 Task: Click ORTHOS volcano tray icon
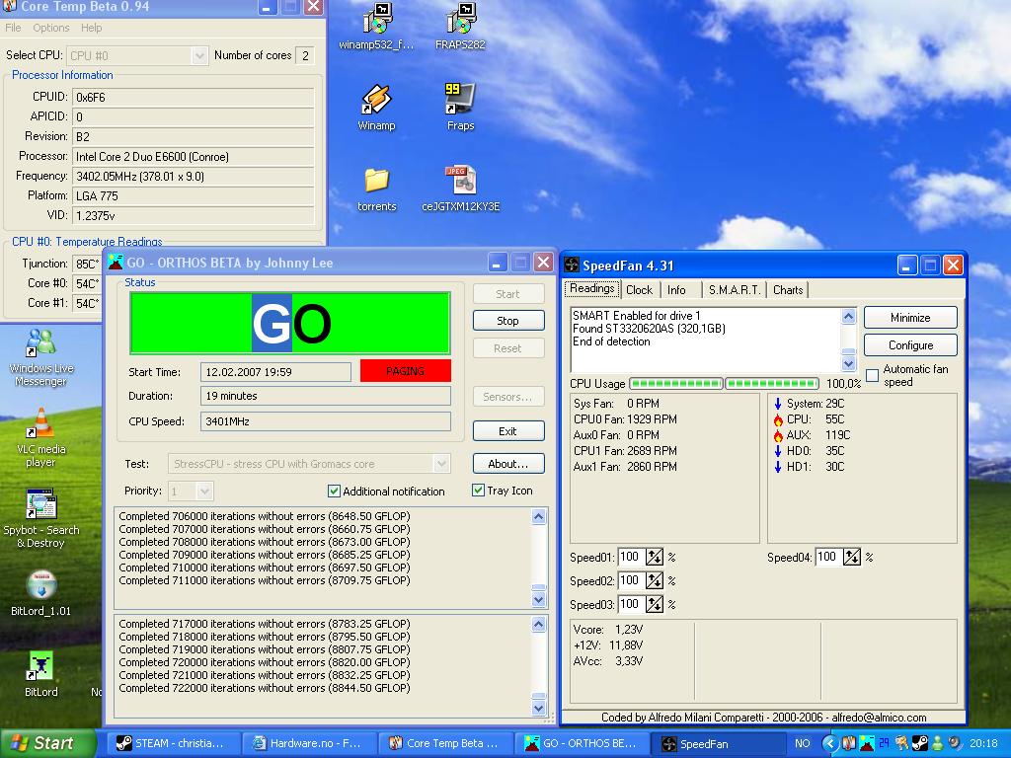click(x=867, y=743)
